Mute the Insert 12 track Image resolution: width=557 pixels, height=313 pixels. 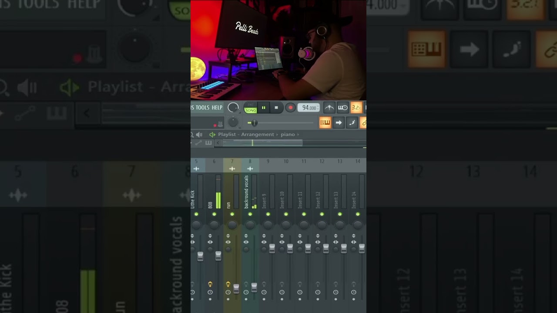pos(322,214)
